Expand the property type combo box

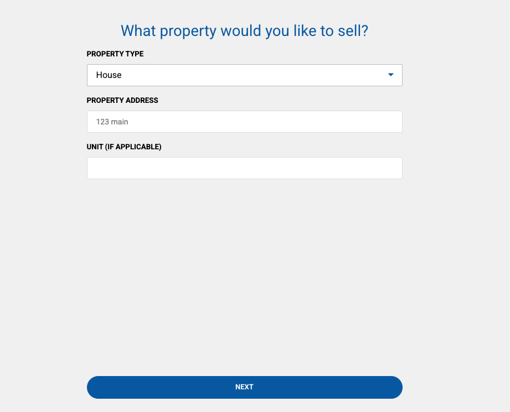[x=244, y=75]
